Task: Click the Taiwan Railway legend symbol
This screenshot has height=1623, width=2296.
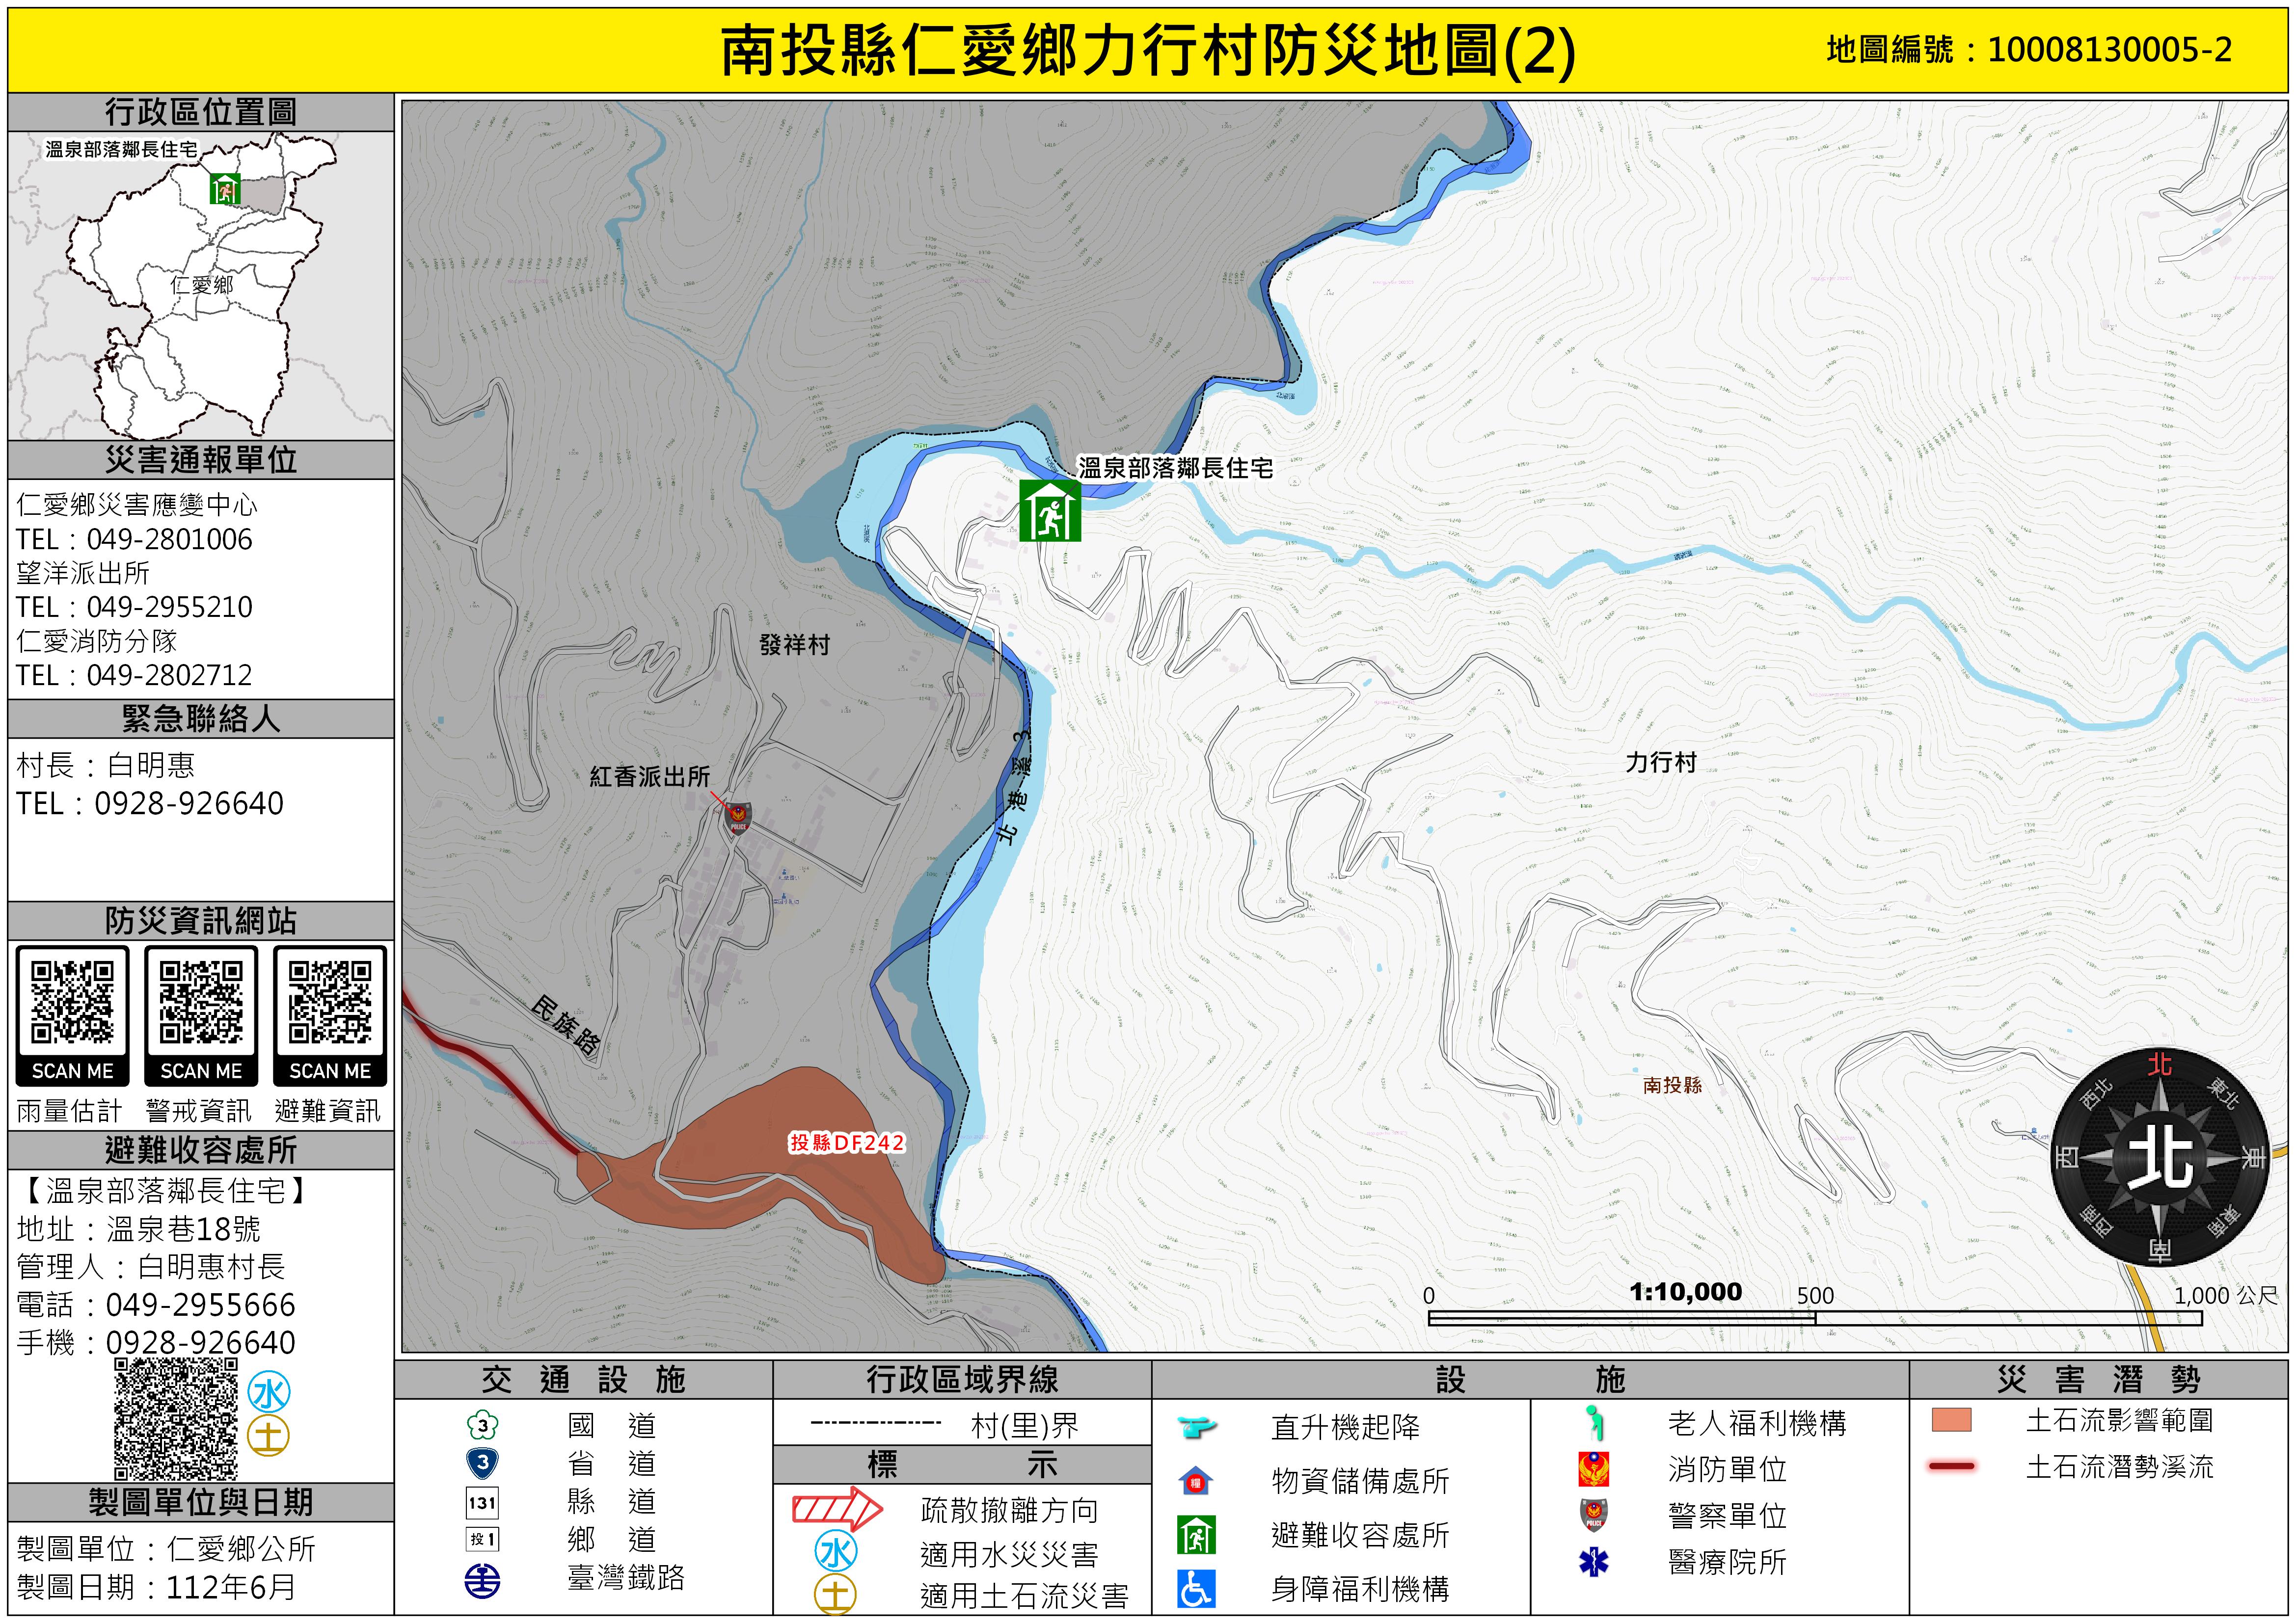Action: [483, 1581]
